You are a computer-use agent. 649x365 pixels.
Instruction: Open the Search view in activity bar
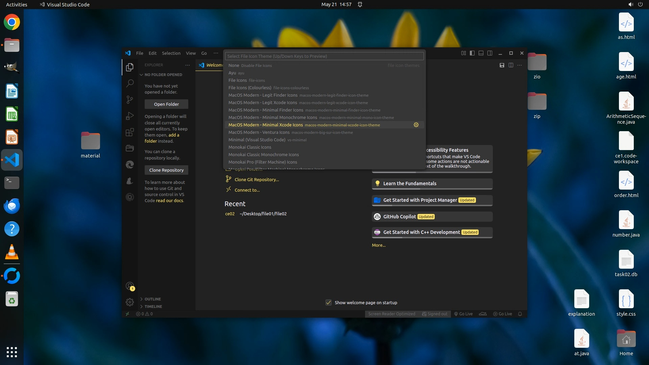point(130,83)
